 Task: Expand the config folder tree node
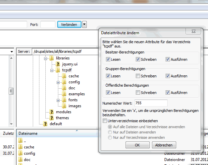58,82
